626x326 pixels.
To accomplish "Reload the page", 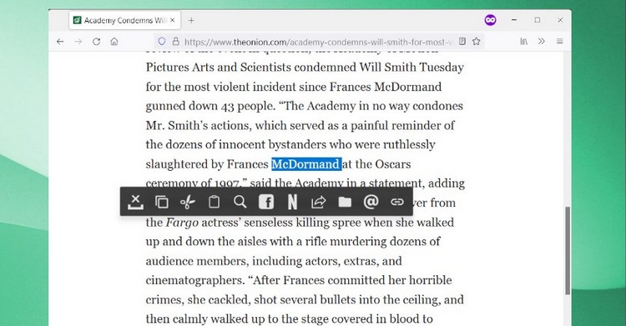I will tap(96, 42).
